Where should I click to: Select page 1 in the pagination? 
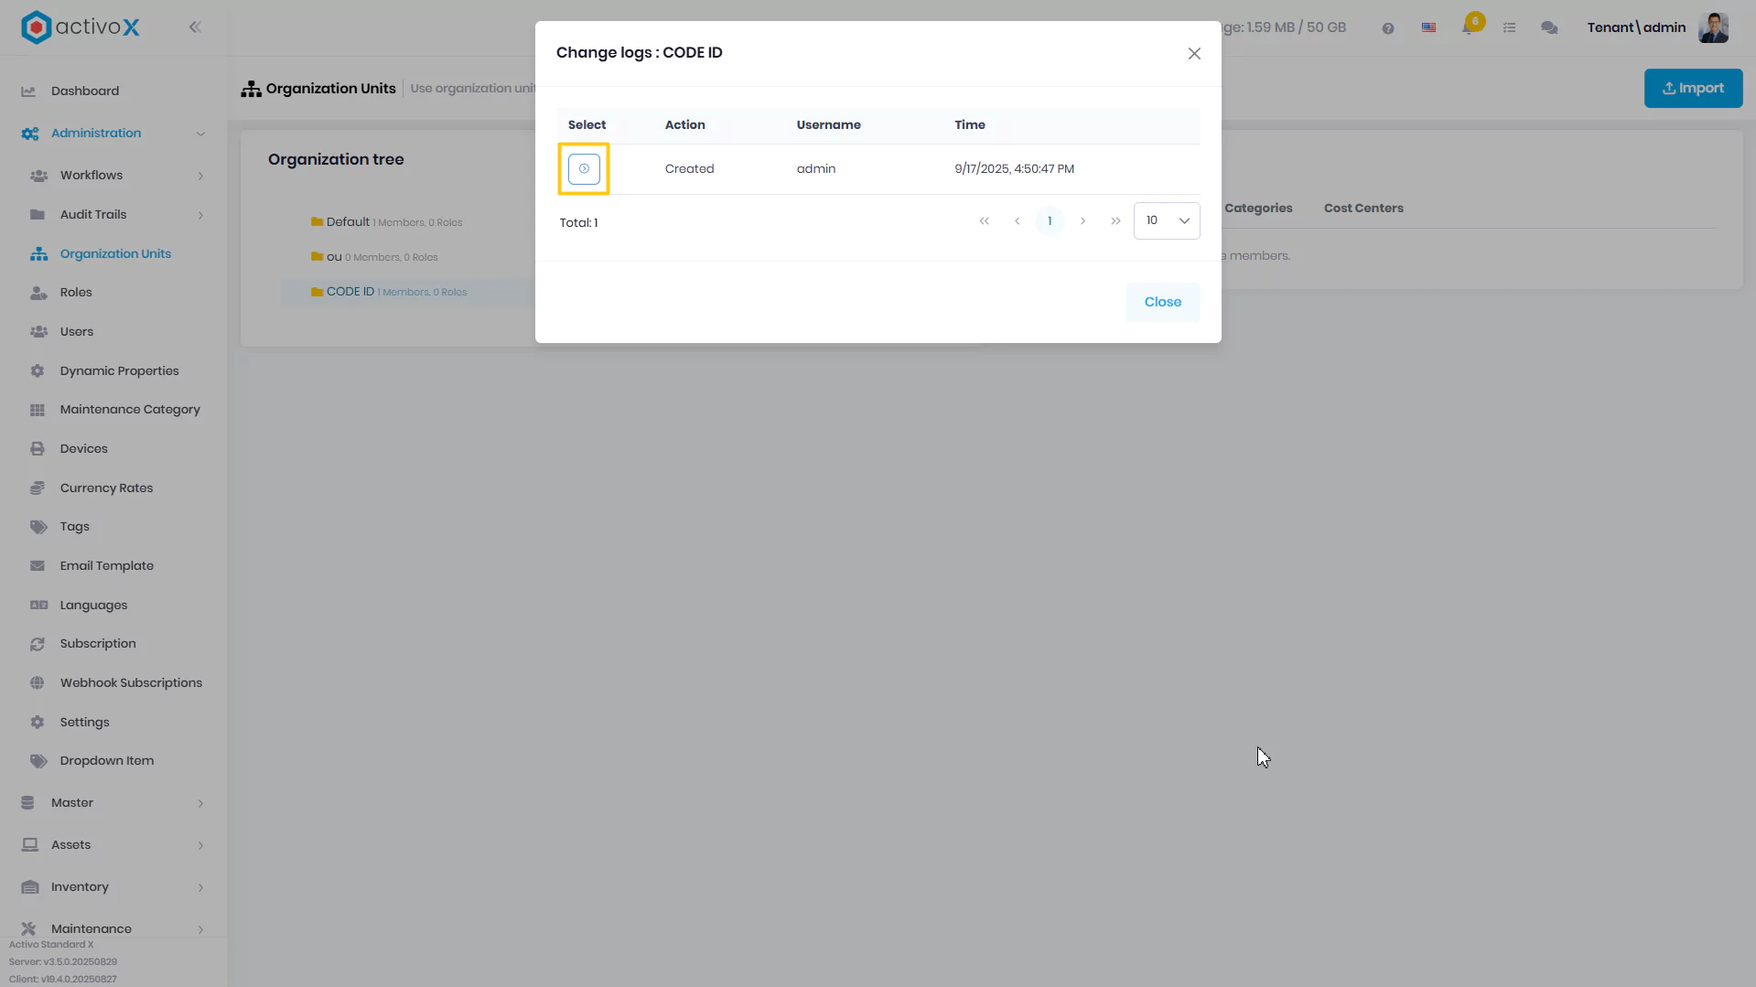click(1050, 220)
